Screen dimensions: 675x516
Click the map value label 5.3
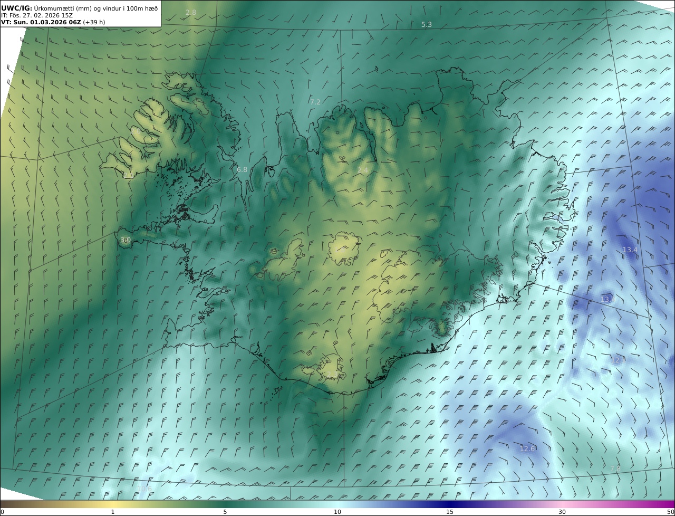coord(427,25)
